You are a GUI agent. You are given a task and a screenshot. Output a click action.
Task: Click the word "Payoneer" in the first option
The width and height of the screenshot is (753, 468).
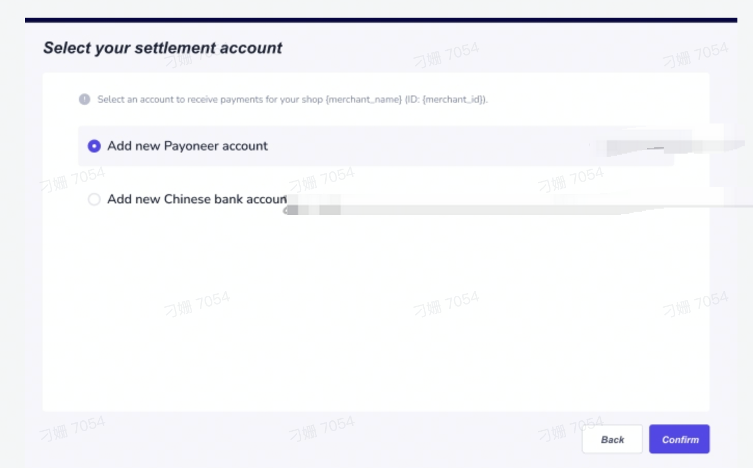click(191, 146)
